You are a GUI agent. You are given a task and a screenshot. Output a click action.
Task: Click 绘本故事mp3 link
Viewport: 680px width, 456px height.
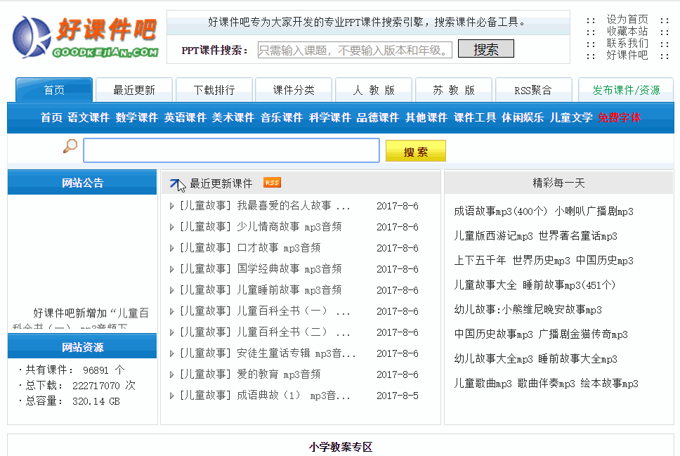click(x=609, y=384)
